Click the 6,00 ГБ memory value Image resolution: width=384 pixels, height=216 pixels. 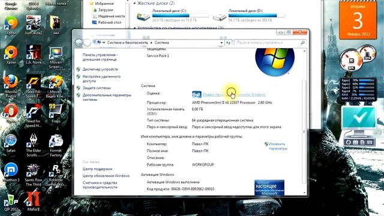[x=197, y=109]
